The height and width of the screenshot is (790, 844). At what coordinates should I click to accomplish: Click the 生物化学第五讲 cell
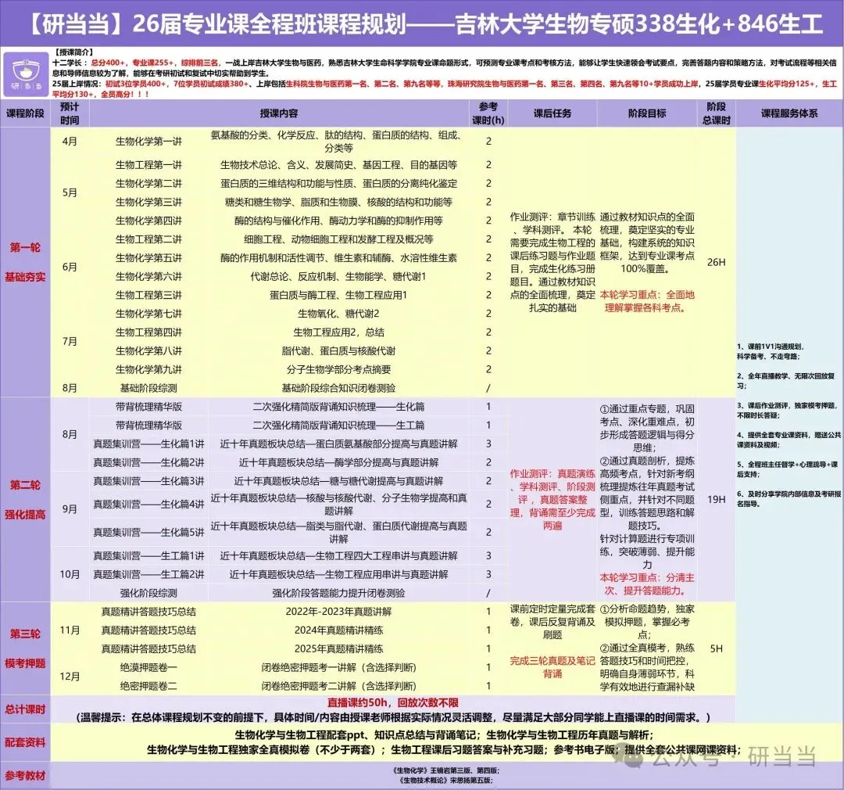pos(148,258)
